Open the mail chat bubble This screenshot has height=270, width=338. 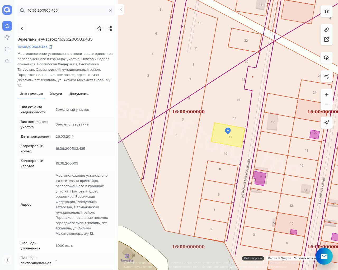[x=324, y=256]
